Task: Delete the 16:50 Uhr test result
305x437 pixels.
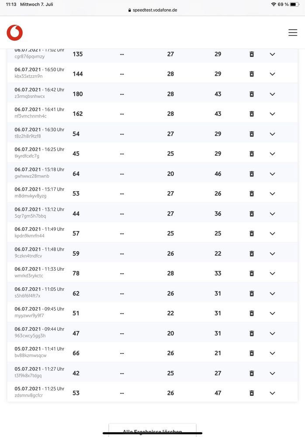Action: click(252, 74)
